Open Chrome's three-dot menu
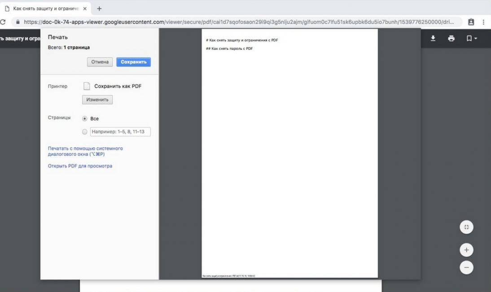Viewport: 491px width, 292px height. click(x=483, y=22)
